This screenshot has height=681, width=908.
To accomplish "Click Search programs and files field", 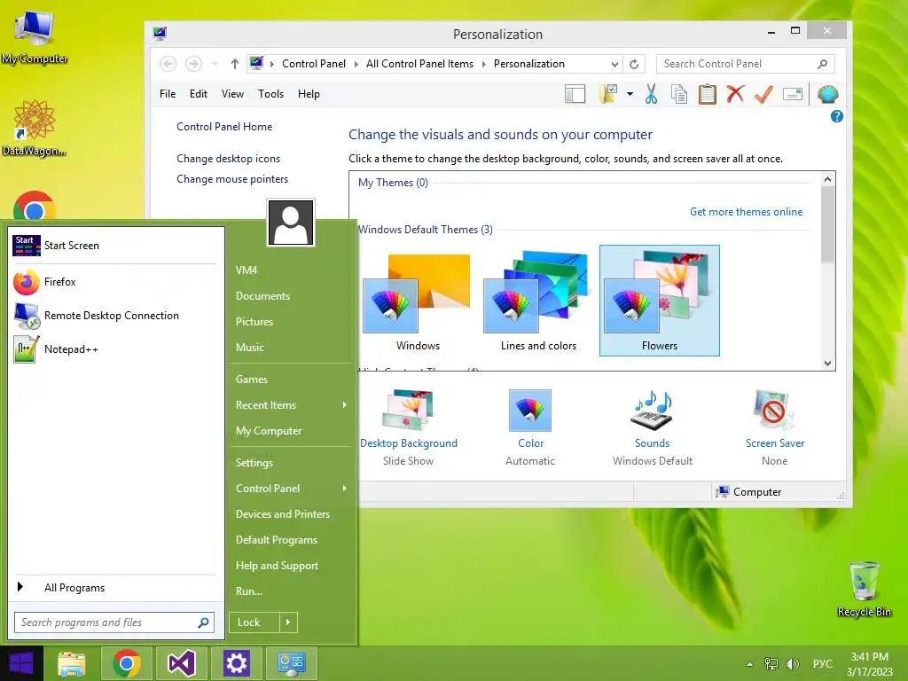I will tap(114, 622).
